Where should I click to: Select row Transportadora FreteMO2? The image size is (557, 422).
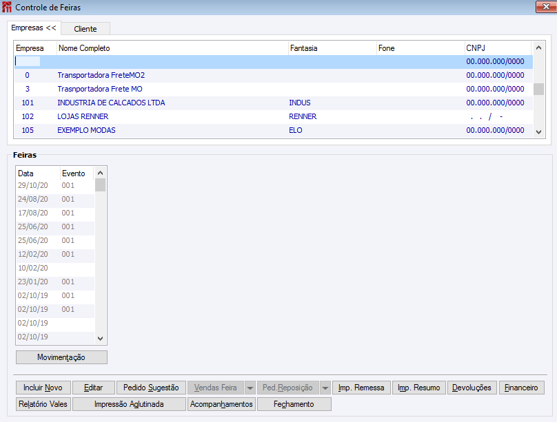pos(274,75)
